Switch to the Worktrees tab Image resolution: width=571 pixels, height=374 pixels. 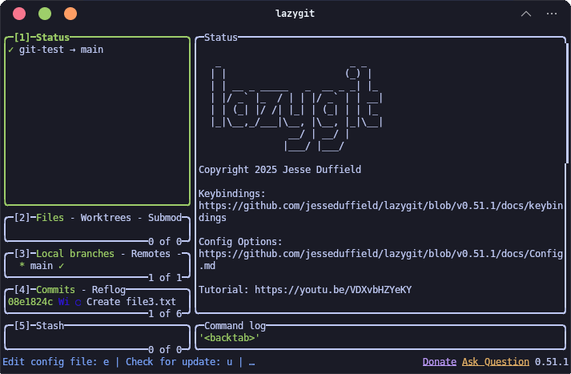point(106,217)
